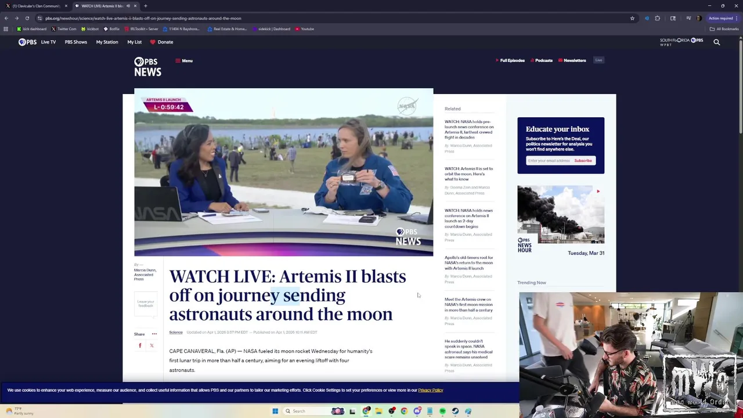Image resolution: width=743 pixels, height=418 pixels.
Task: Open the Chrome profile avatar
Action: point(699,18)
